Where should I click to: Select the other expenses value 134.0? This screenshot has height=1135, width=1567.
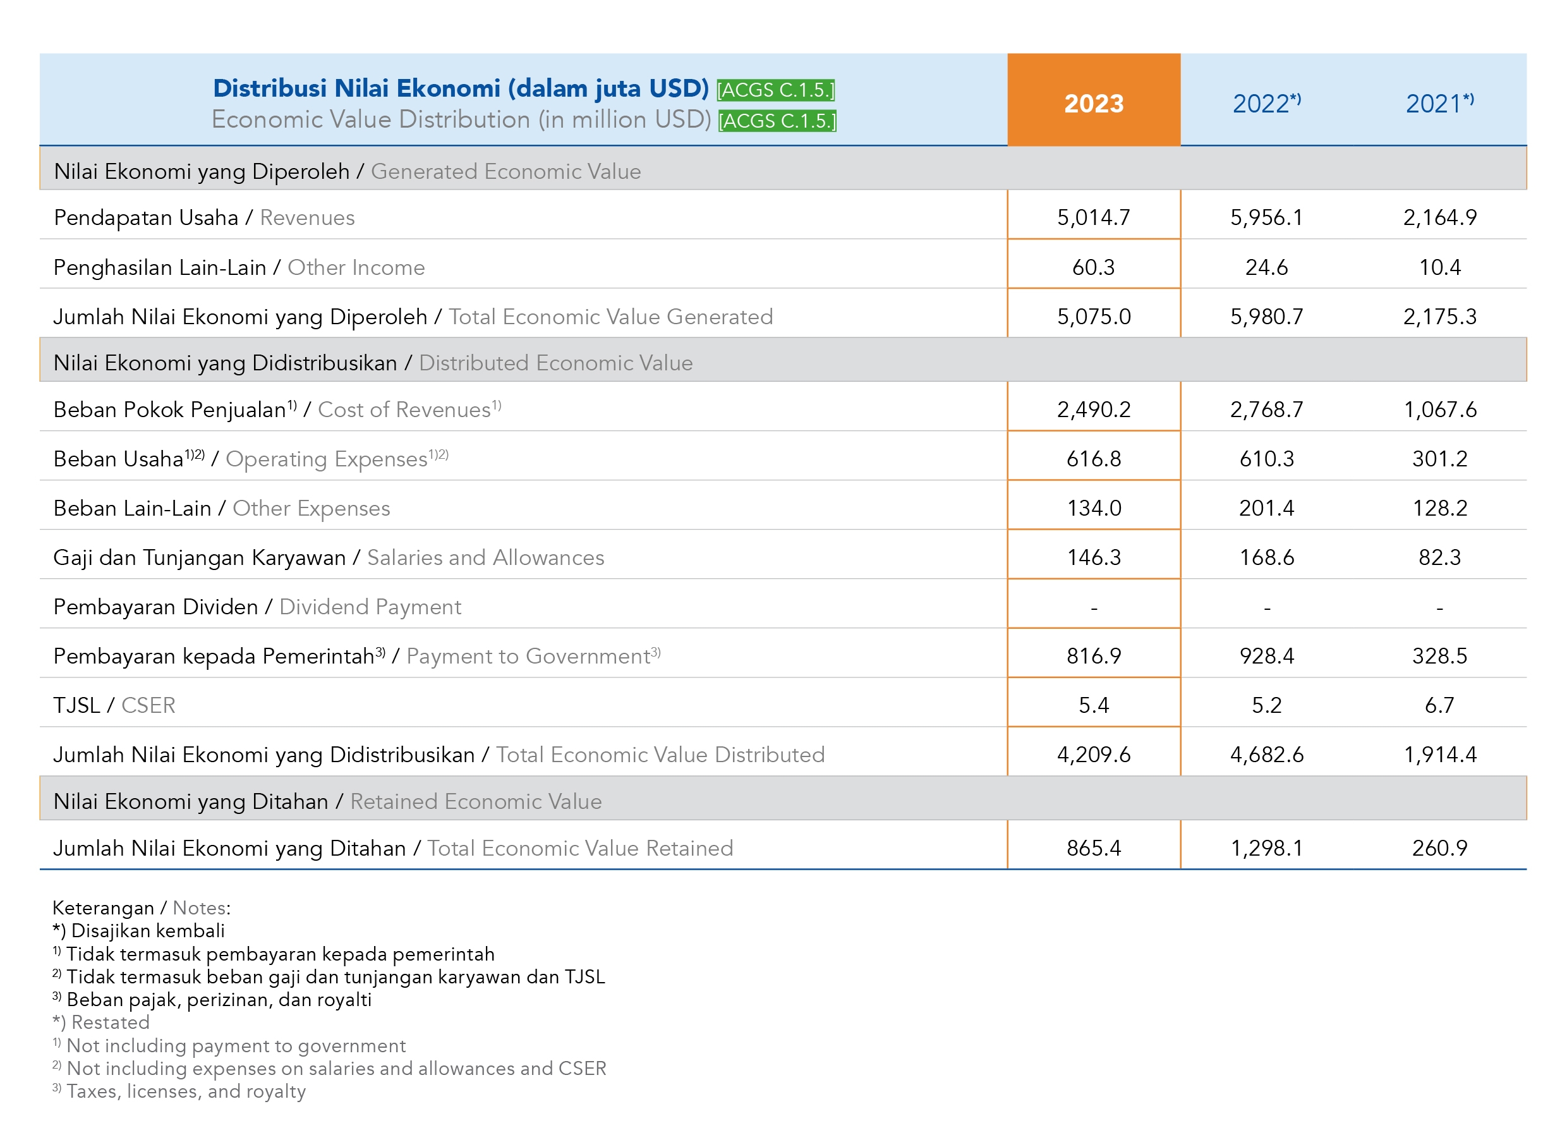point(1094,509)
